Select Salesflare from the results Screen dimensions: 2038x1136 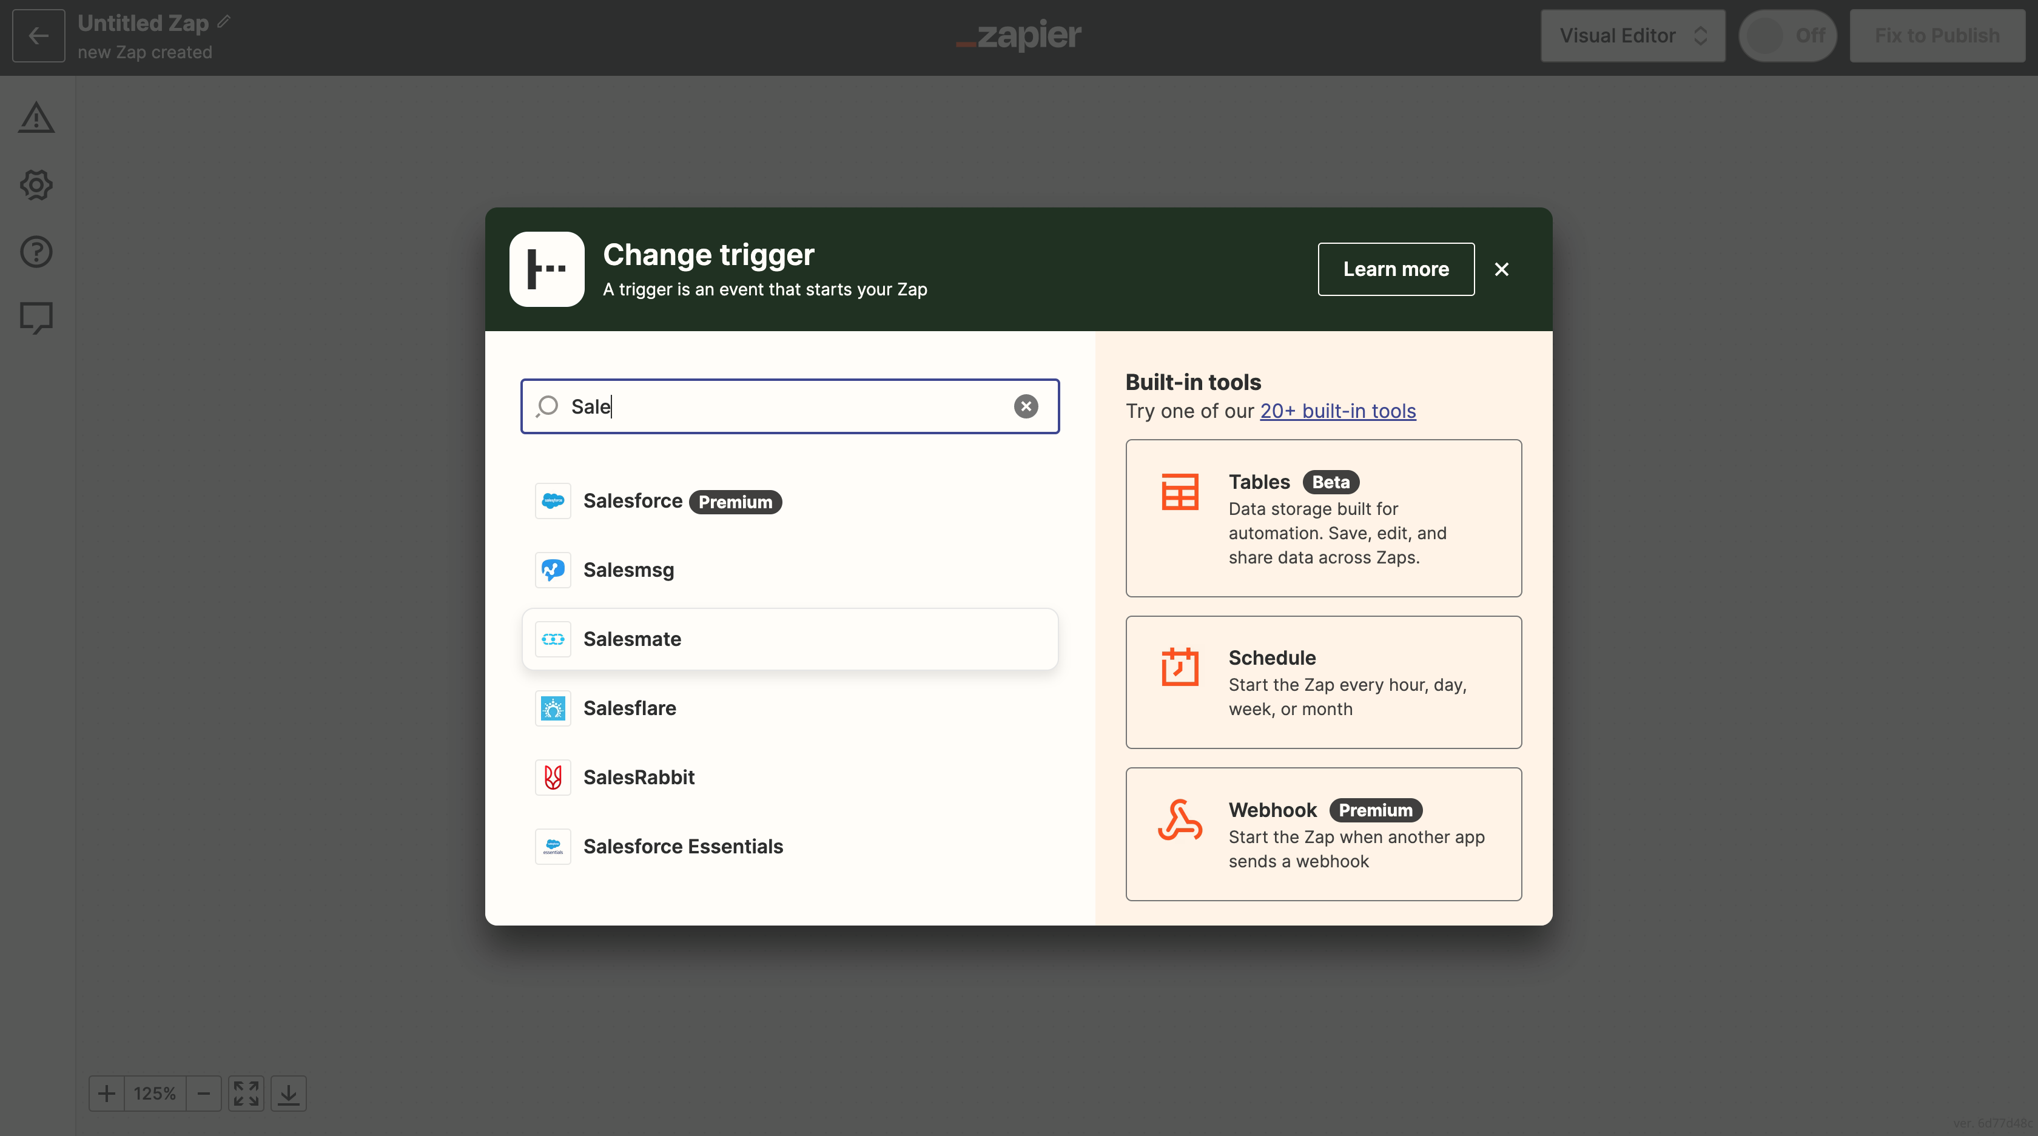tap(790, 708)
